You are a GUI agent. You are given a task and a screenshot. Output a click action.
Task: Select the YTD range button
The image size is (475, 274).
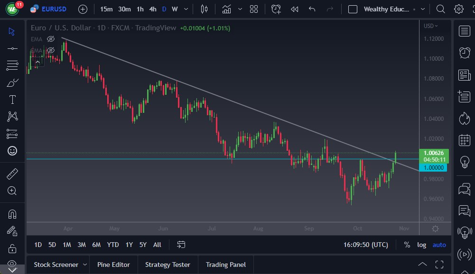pos(112,245)
